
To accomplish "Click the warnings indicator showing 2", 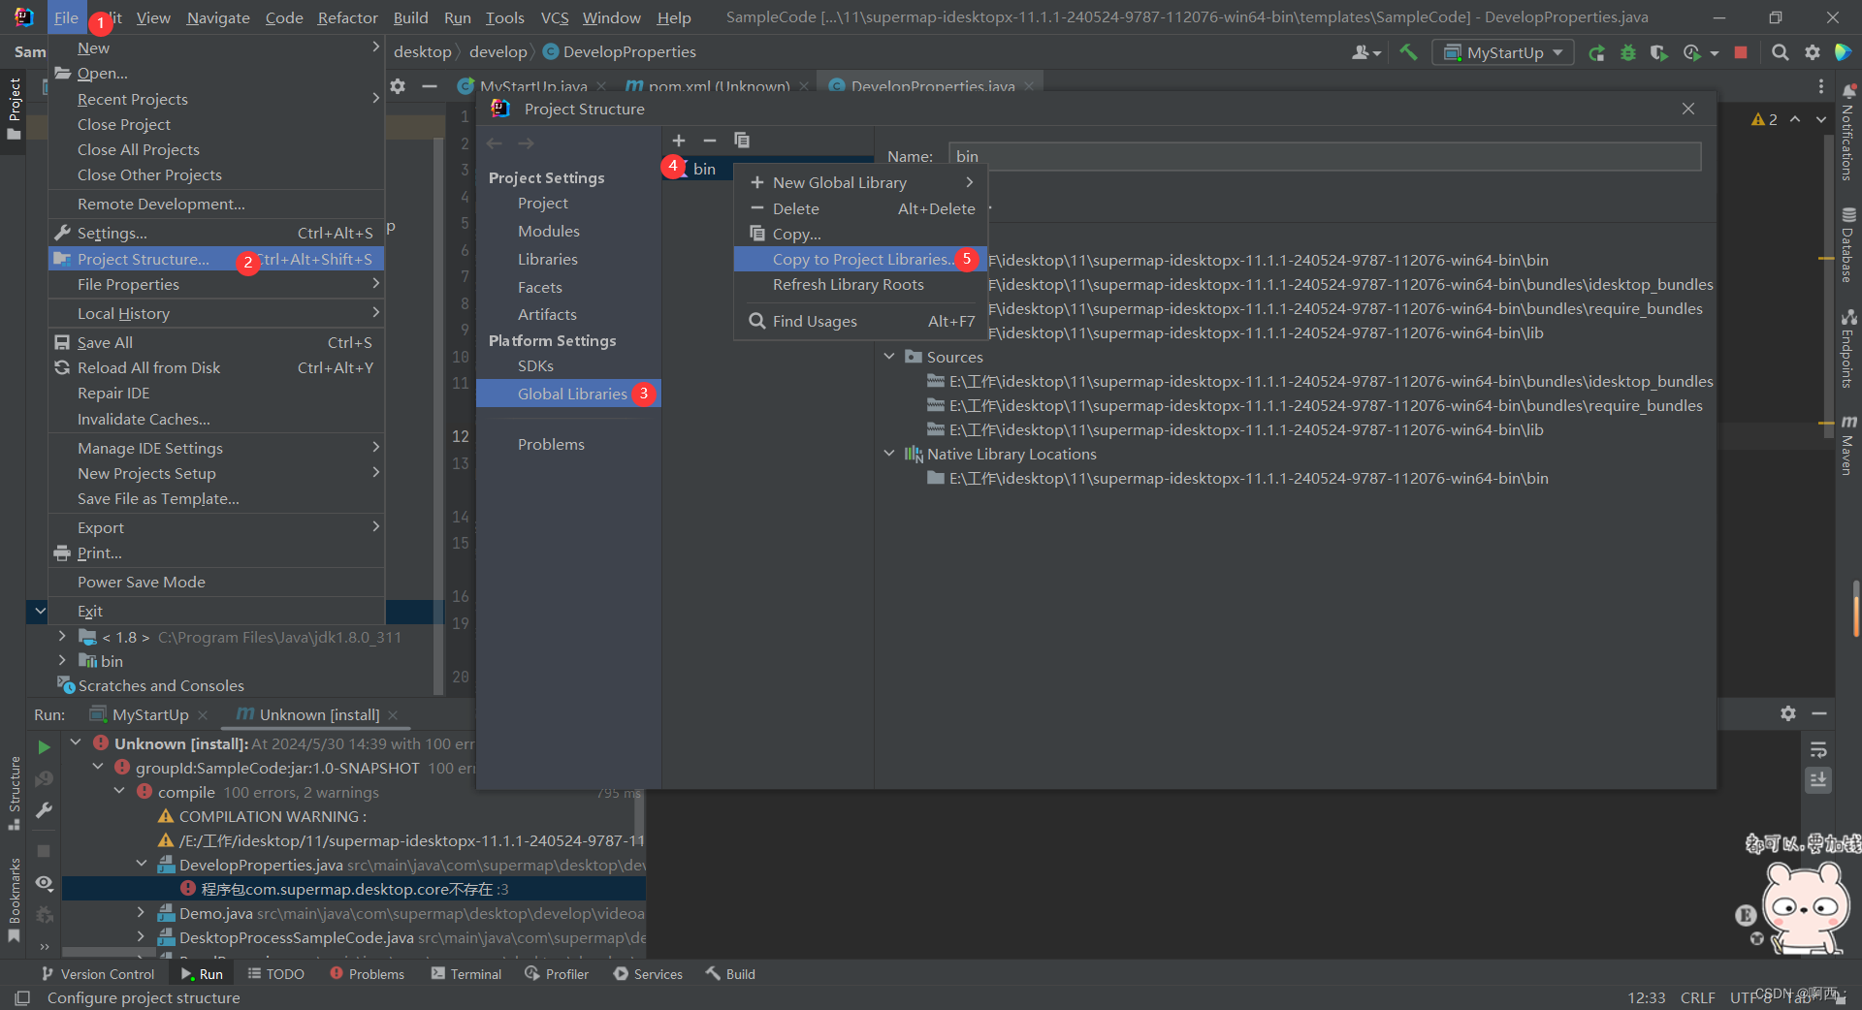I will click(x=1764, y=119).
